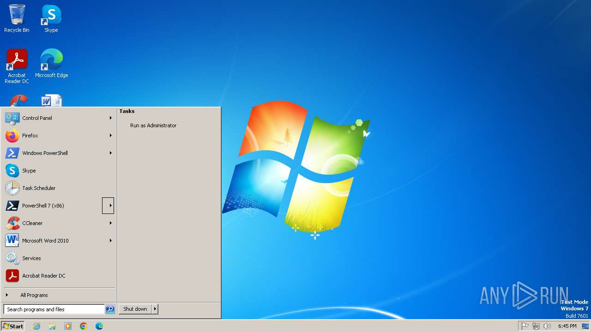Select the Task Scheduler menu entry

click(59, 188)
